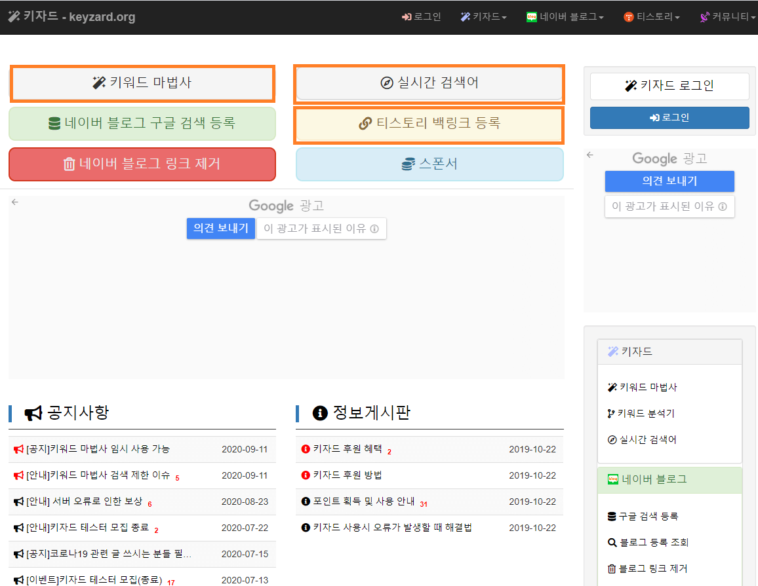The width and height of the screenshot is (758, 586).
Task: Click the green blog icon in navigation bar
Action: tap(531, 17)
